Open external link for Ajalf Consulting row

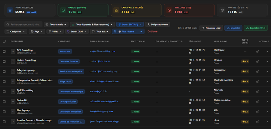tap(257, 92)
